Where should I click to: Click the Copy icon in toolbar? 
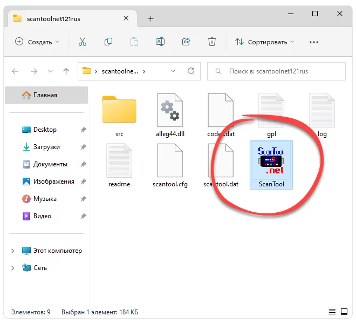108,42
